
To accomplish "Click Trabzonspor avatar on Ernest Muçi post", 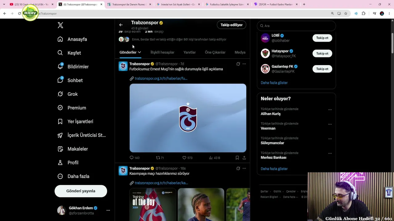I will coord(123,66).
